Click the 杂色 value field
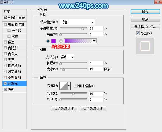162x132 pixels. (x=96, y=34)
